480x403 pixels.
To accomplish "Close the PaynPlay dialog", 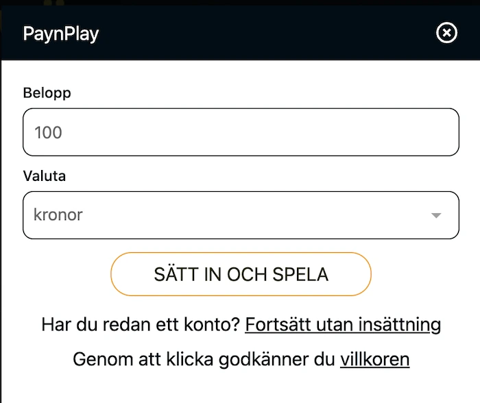I will coord(446,33).
